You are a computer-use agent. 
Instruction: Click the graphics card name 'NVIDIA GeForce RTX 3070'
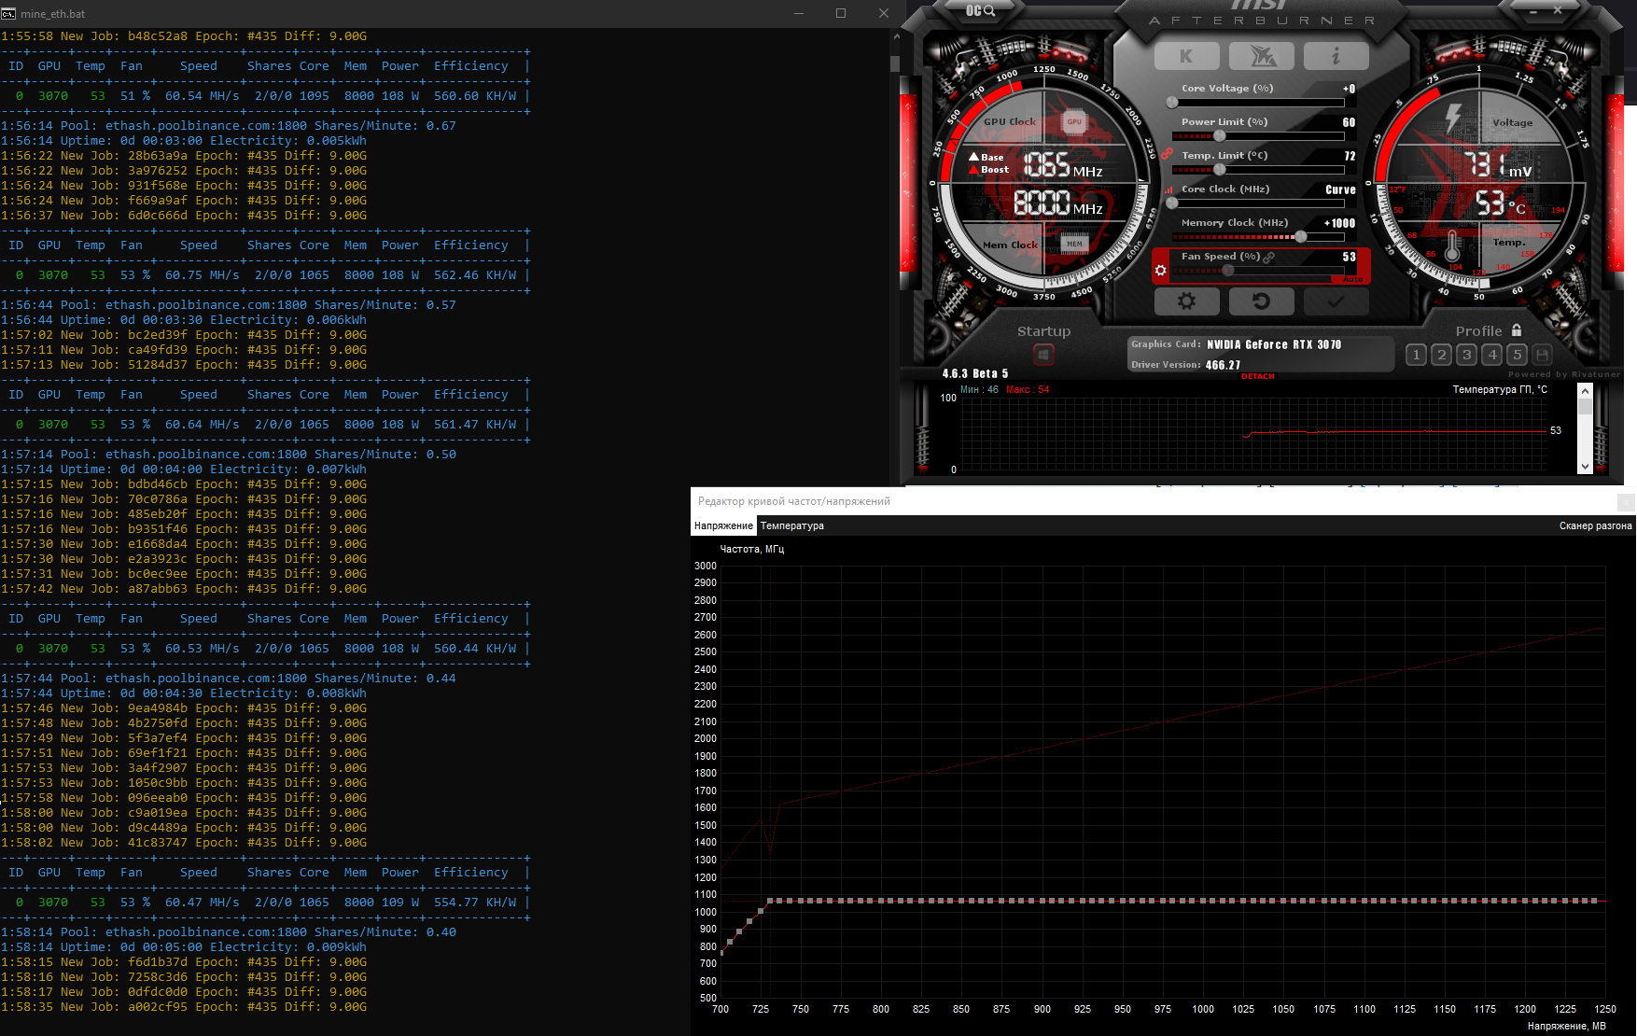pyautogui.click(x=1274, y=344)
